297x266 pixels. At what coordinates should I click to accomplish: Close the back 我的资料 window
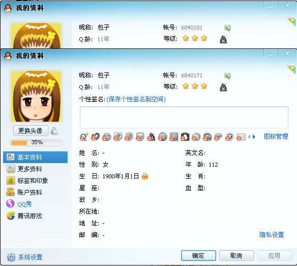click(x=287, y=6)
